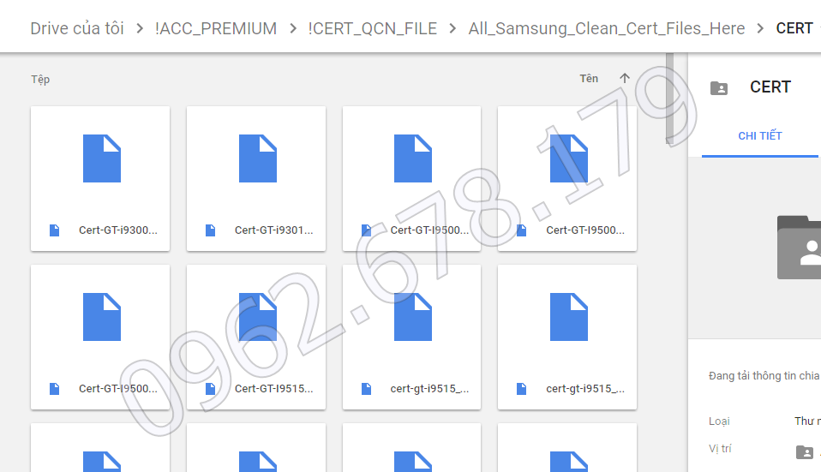Screen dimensions: 821x472
Task: Click the CERT title in details panel
Action: pos(770,87)
